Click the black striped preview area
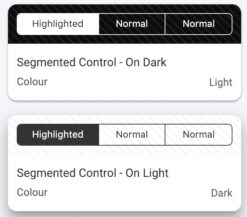247x217 pixels. 125,39
